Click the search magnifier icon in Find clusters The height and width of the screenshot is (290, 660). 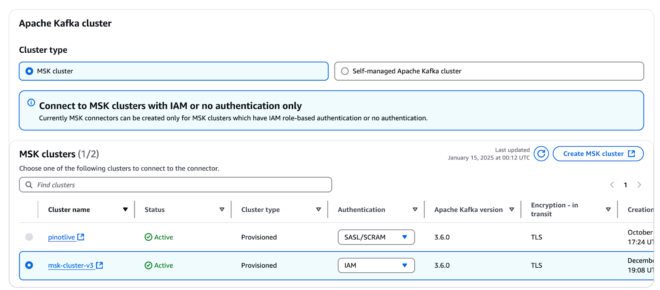point(29,185)
